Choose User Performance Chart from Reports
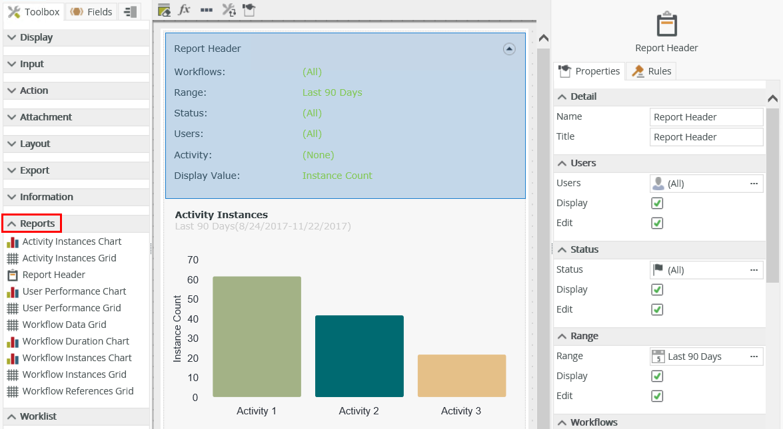Screen dimensions: 783x429 (74, 291)
